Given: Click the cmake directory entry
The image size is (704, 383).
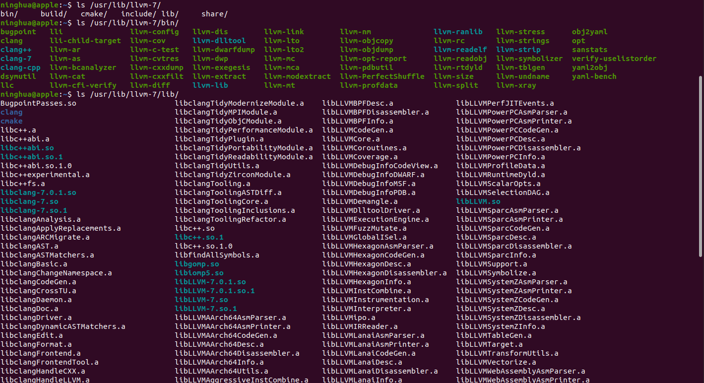Looking at the screenshot, I should 11,121.
